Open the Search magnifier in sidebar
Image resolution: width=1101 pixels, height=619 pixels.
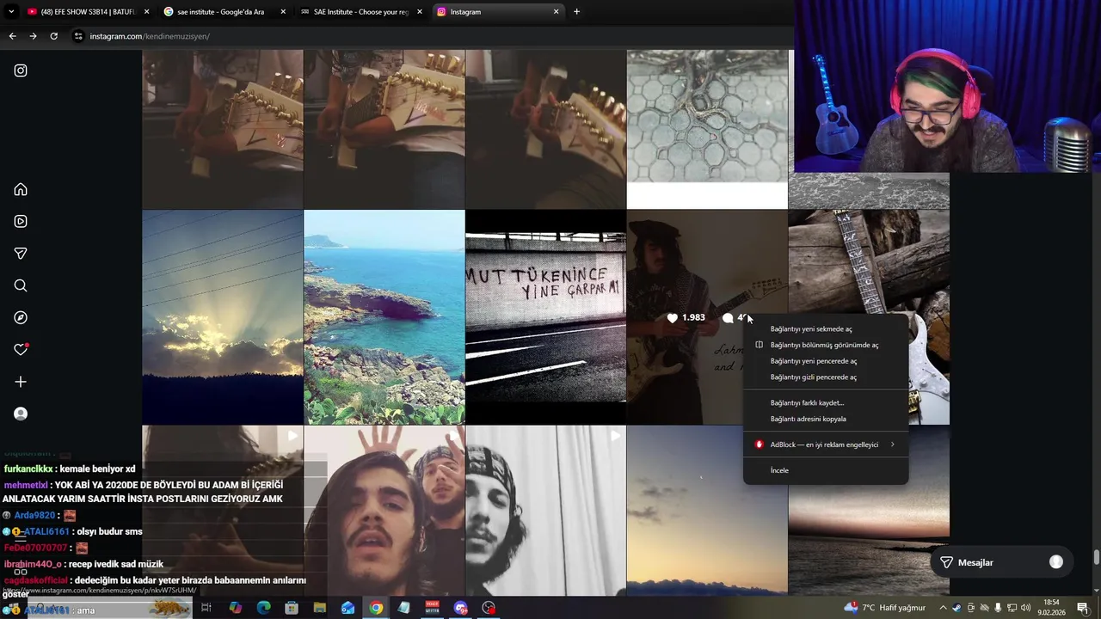(21, 285)
